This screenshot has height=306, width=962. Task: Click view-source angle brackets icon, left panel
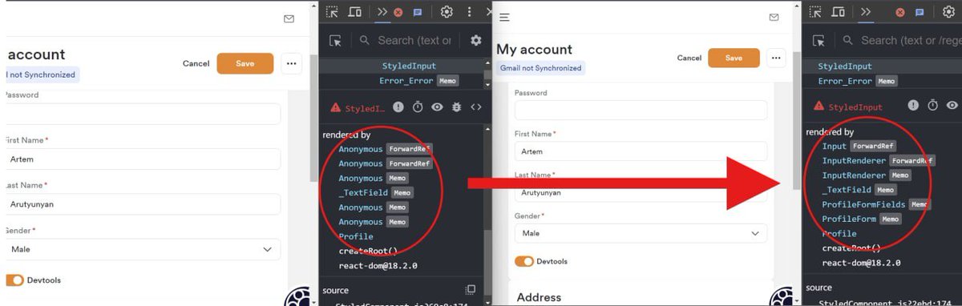click(x=476, y=107)
